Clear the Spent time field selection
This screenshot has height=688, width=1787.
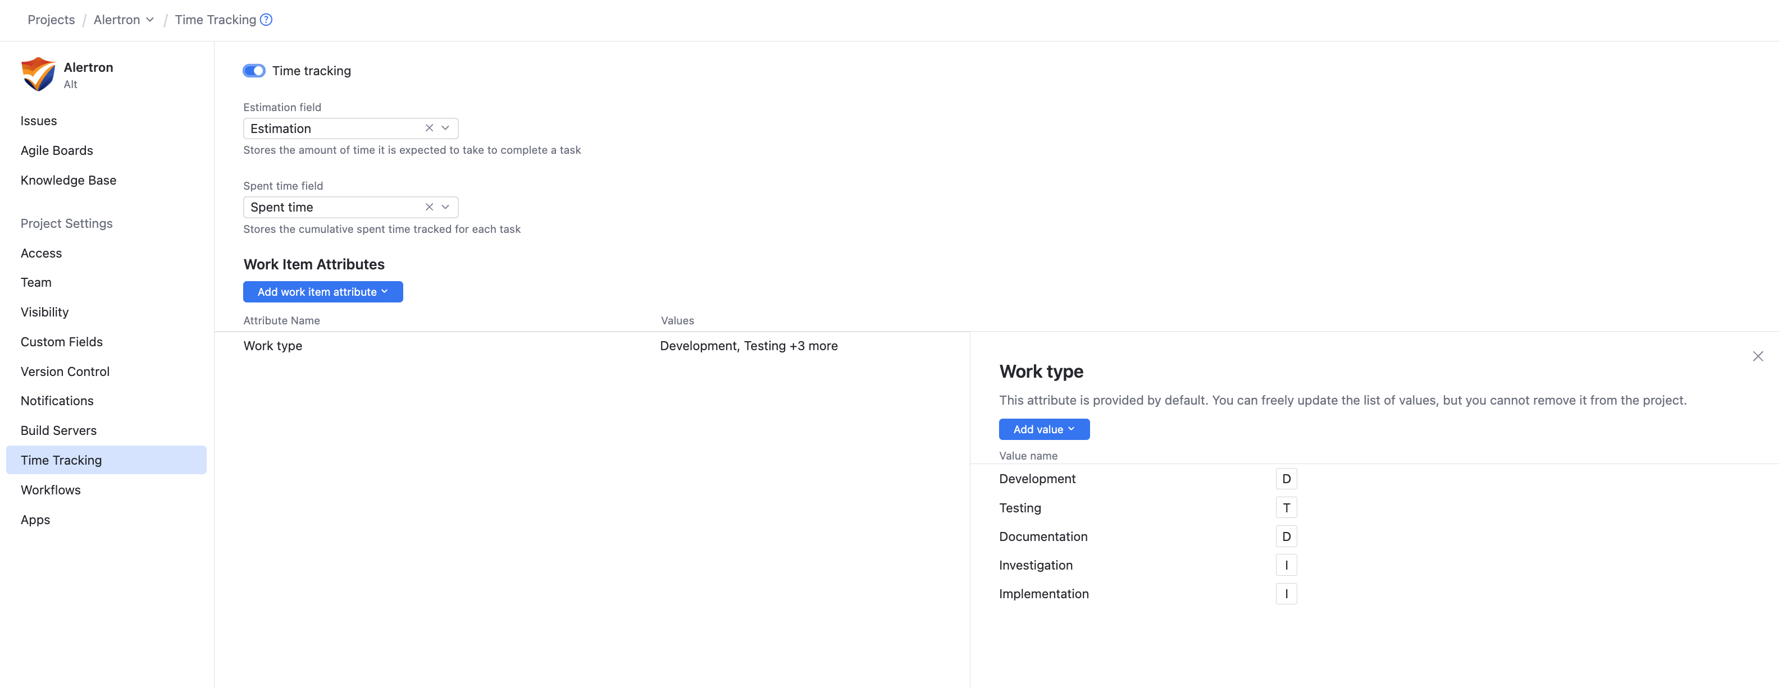click(430, 207)
